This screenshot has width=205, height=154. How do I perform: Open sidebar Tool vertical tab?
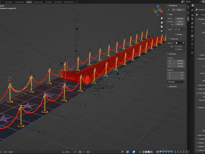coord(188,12)
